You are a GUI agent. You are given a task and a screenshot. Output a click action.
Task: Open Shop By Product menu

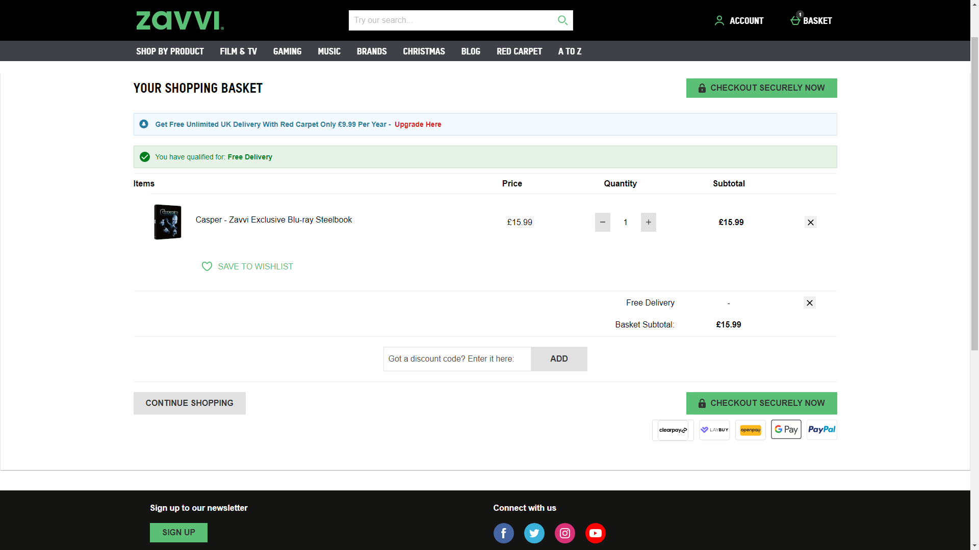(x=170, y=51)
